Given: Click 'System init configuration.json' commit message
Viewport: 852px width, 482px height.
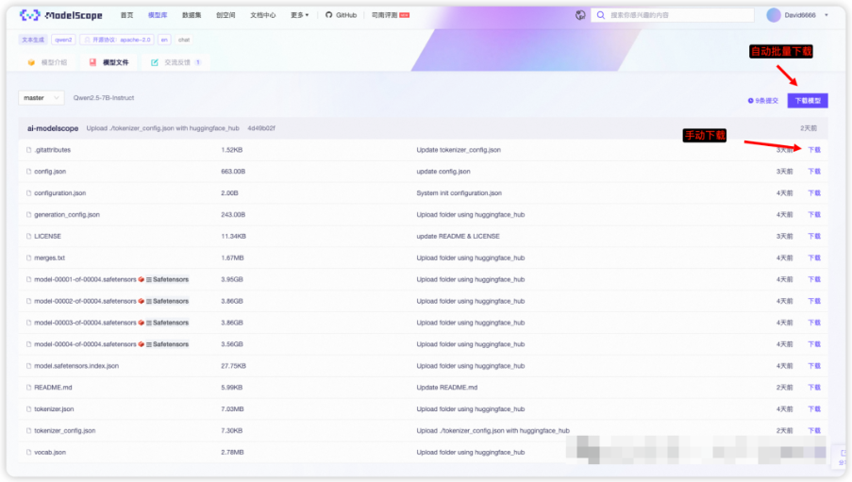Looking at the screenshot, I should coord(459,193).
